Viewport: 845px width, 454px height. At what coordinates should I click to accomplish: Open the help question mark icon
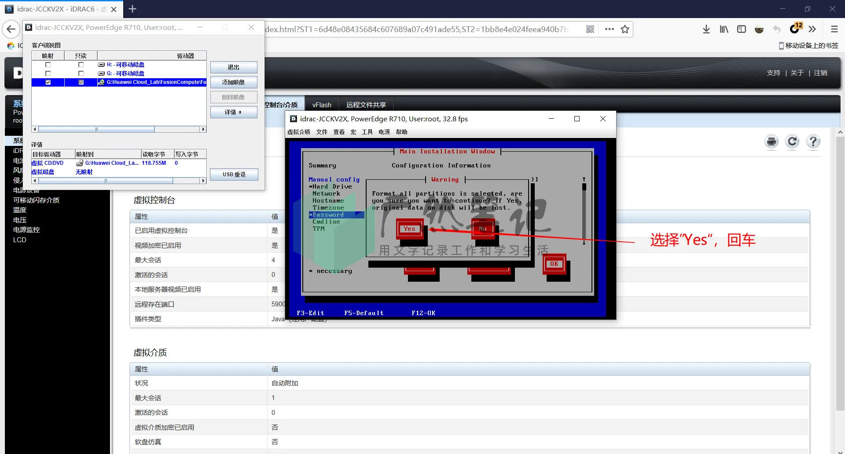coord(813,142)
